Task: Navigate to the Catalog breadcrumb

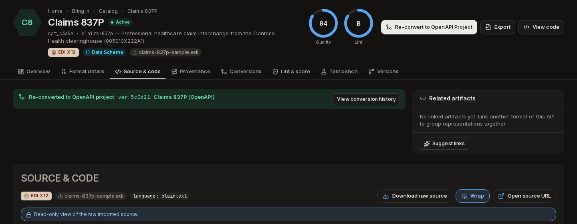Action: 108,11
